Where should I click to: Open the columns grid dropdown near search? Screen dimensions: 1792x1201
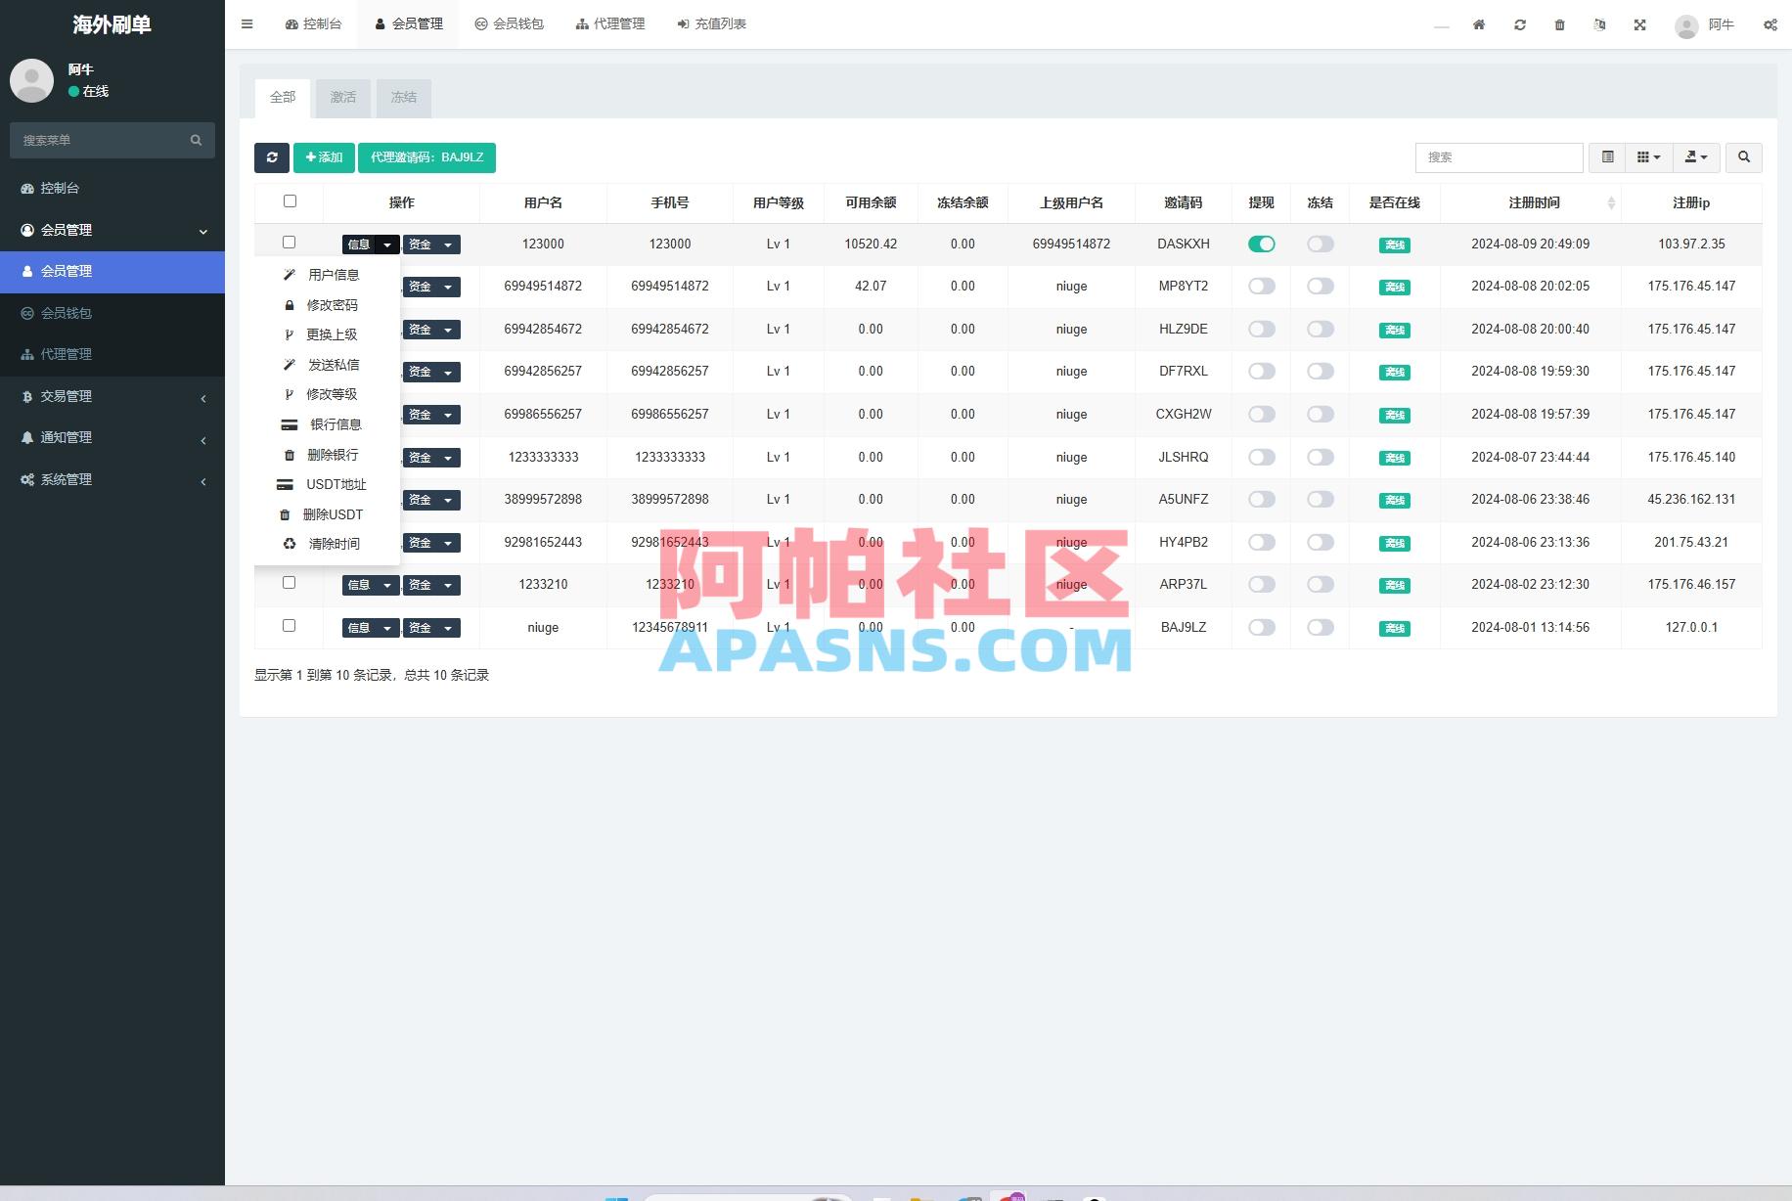tap(1647, 157)
